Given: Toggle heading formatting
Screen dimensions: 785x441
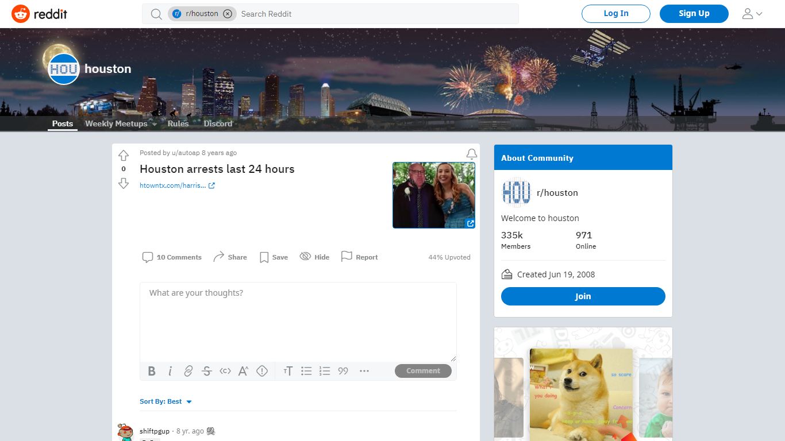Looking at the screenshot, I should (x=288, y=371).
